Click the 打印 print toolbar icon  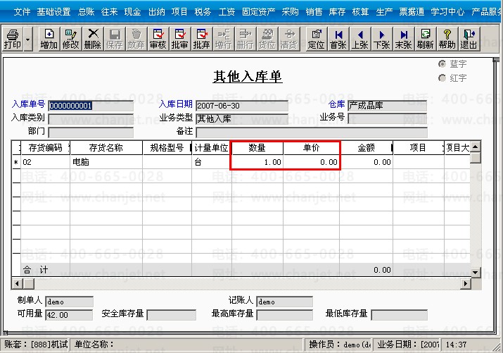pos(13,39)
